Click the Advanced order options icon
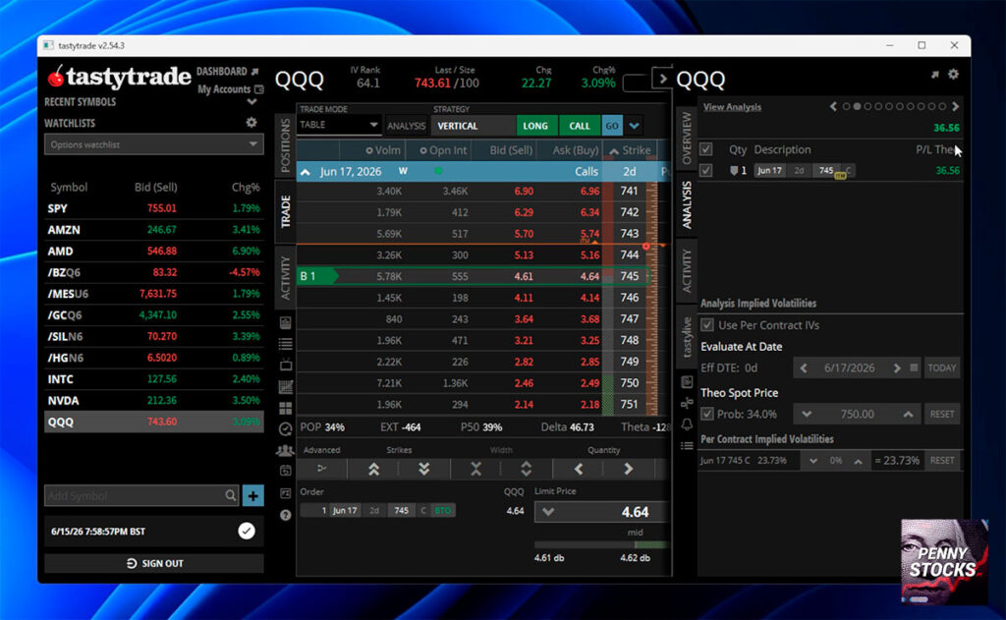 pos(322,469)
